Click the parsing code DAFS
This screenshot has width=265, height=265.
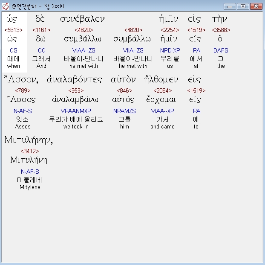221,50
